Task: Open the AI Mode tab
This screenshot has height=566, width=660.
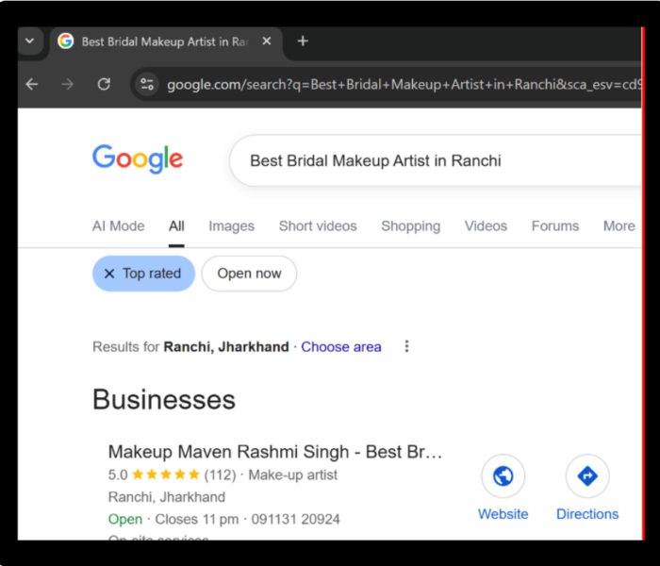Action: [118, 225]
